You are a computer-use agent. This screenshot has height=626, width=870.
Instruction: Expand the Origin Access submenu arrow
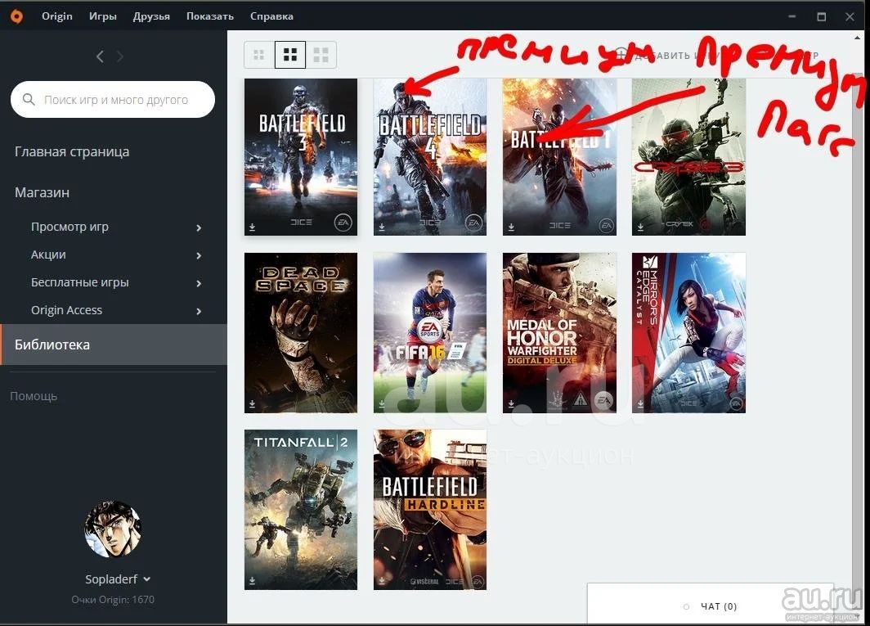pyautogui.click(x=199, y=311)
